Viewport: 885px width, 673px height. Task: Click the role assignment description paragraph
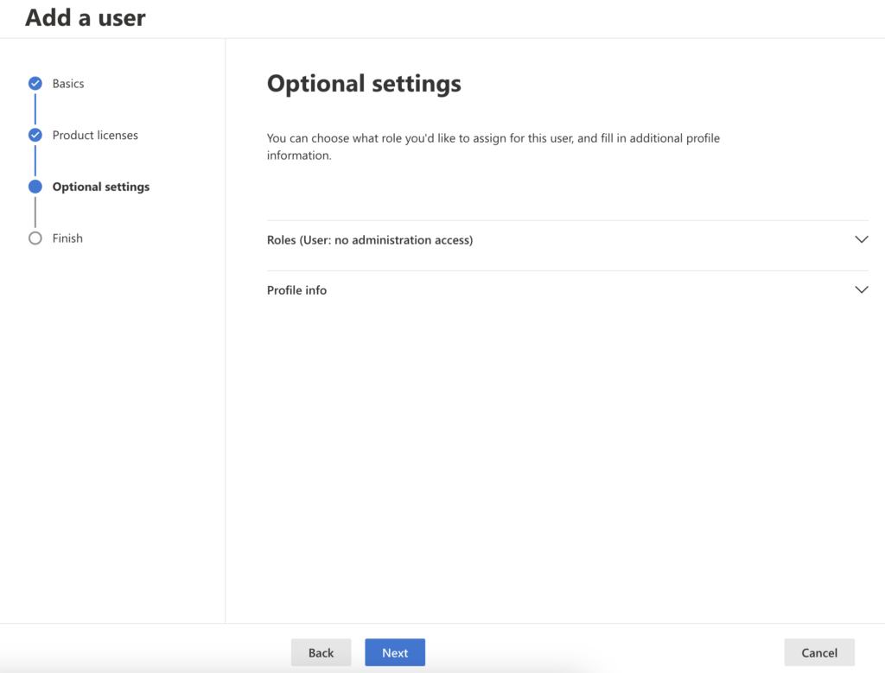pos(493,147)
